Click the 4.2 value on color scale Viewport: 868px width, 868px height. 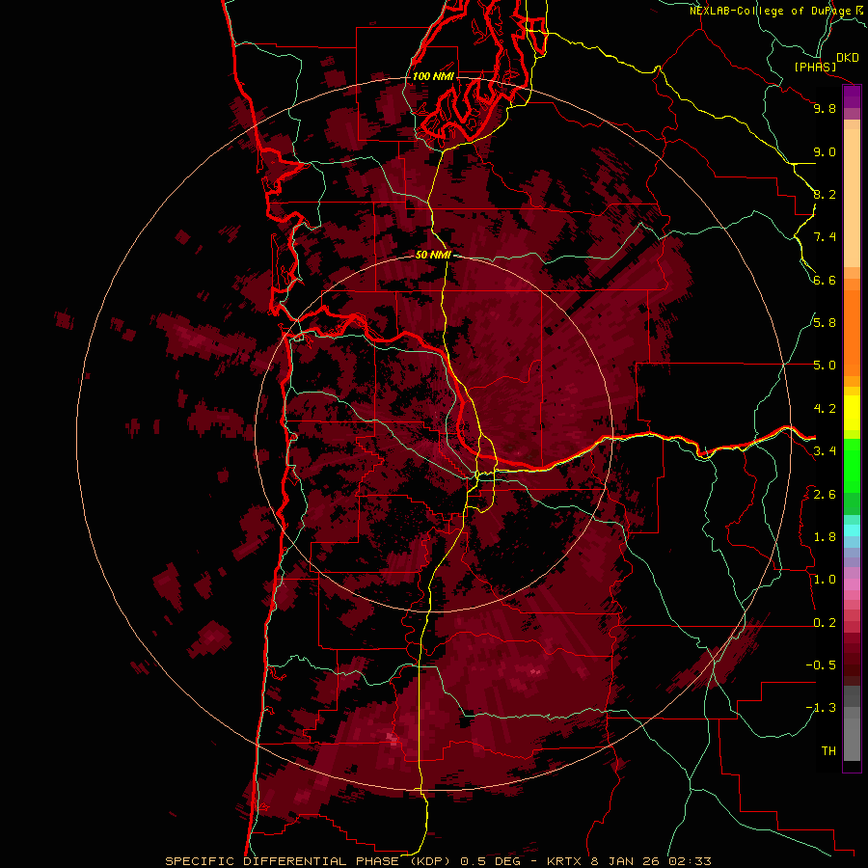click(825, 409)
